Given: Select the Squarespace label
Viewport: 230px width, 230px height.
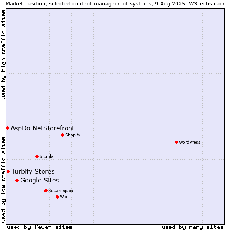Looking at the screenshot, I should point(61,191).
